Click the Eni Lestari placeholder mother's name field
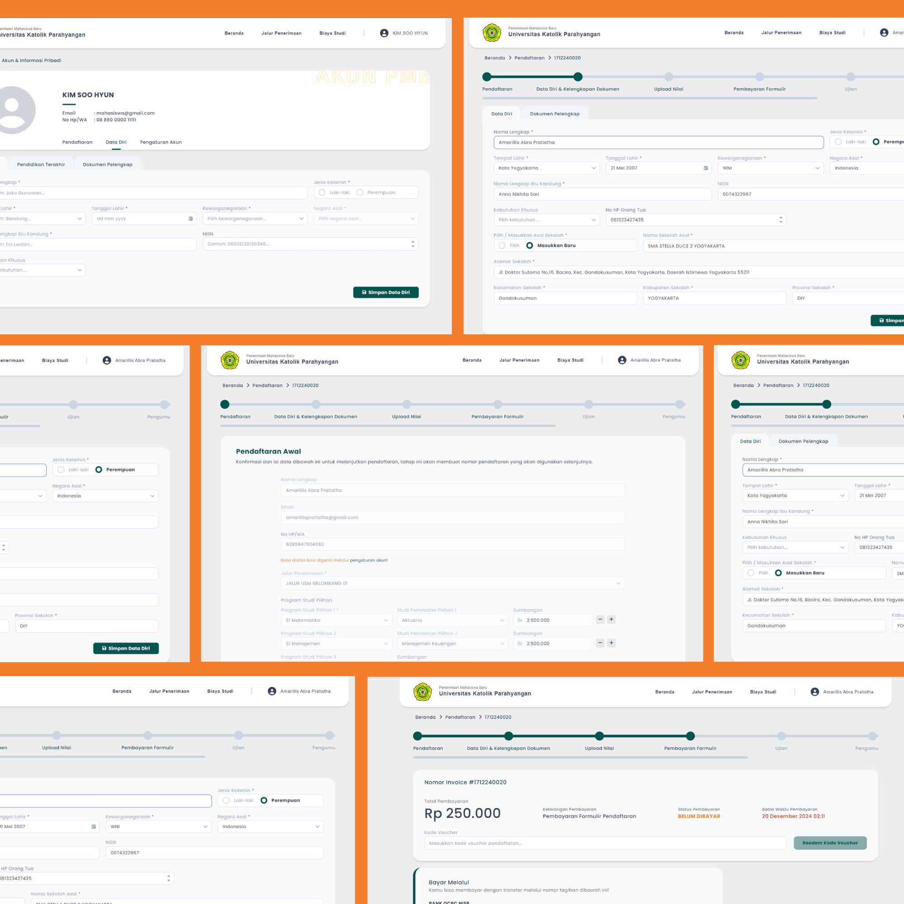 (98, 244)
